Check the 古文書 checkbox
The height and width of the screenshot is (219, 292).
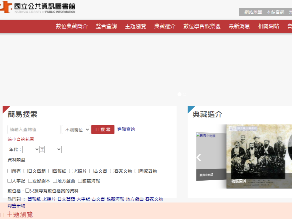pyautogui.click(x=91, y=171)
